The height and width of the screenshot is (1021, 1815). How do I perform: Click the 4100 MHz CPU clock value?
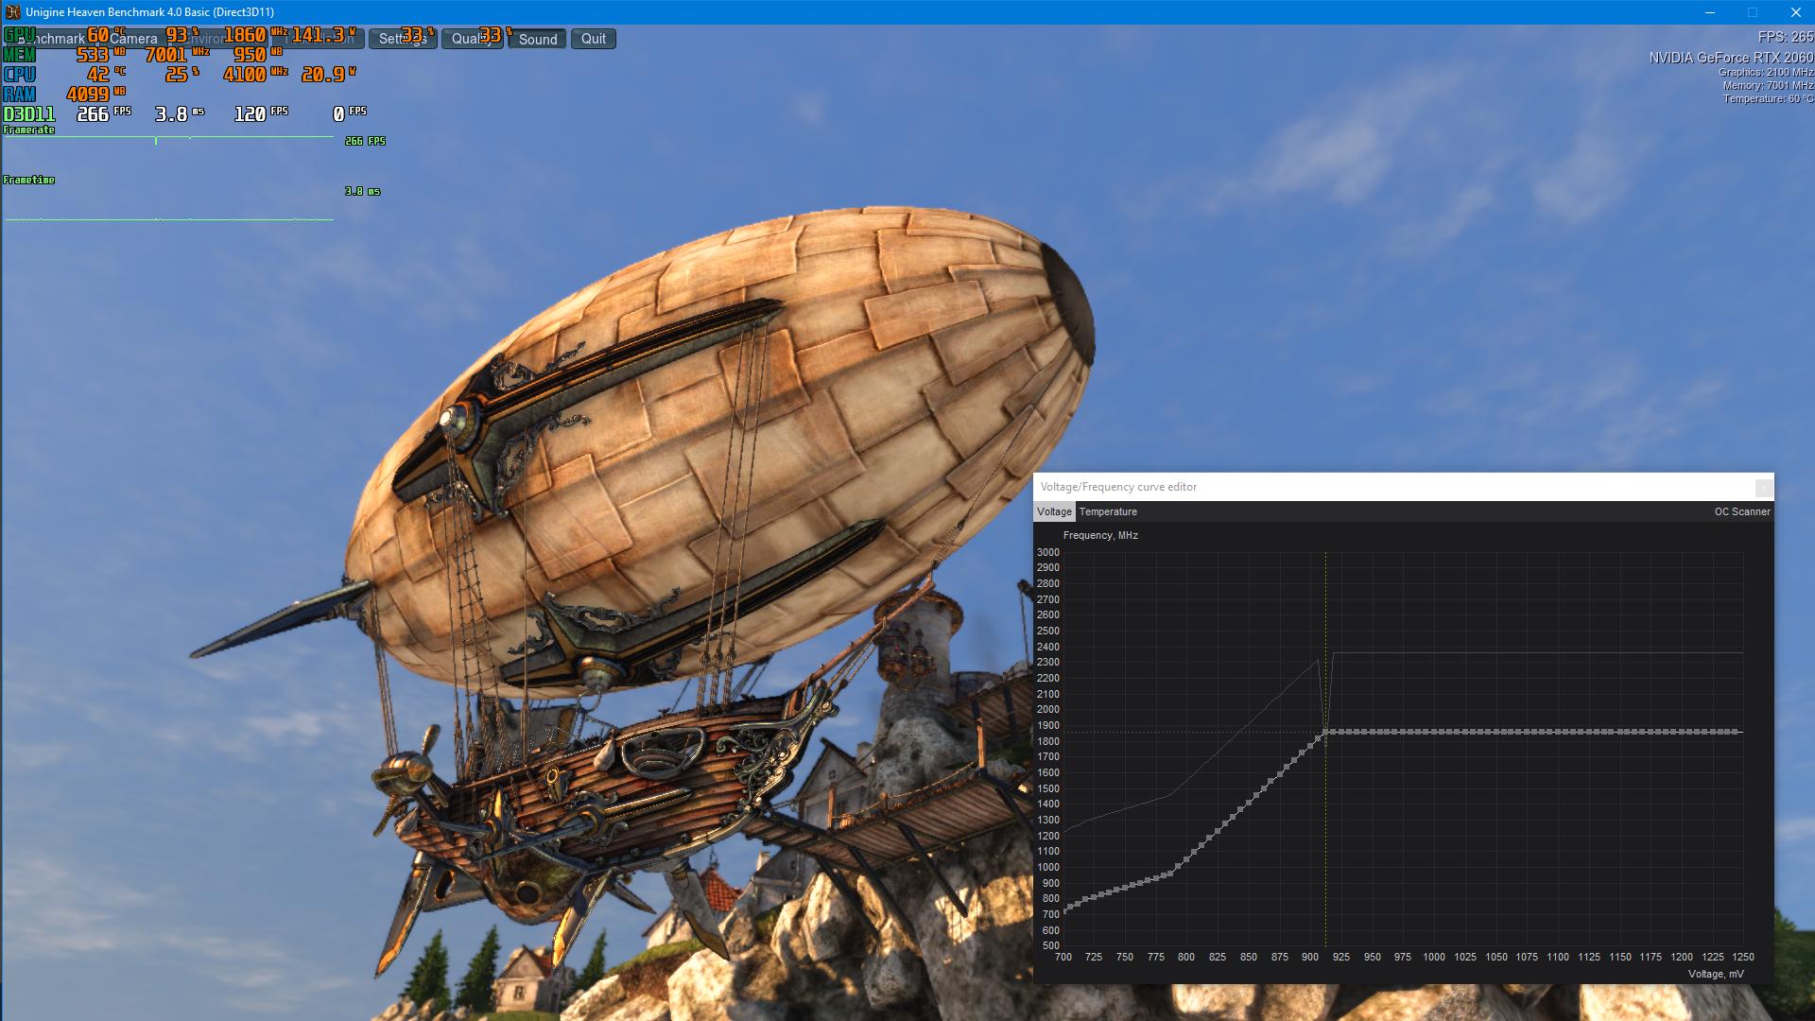(255, 75)
